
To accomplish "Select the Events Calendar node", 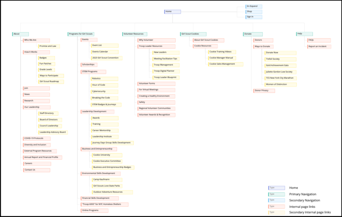I will [105, 52].
